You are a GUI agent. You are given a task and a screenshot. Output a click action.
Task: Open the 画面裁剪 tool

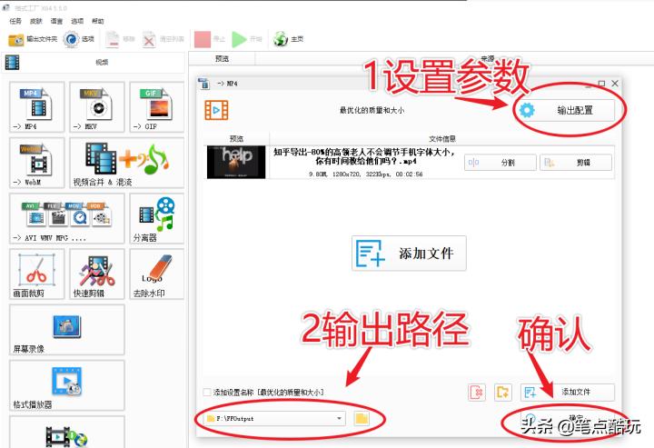click(37, 274)
